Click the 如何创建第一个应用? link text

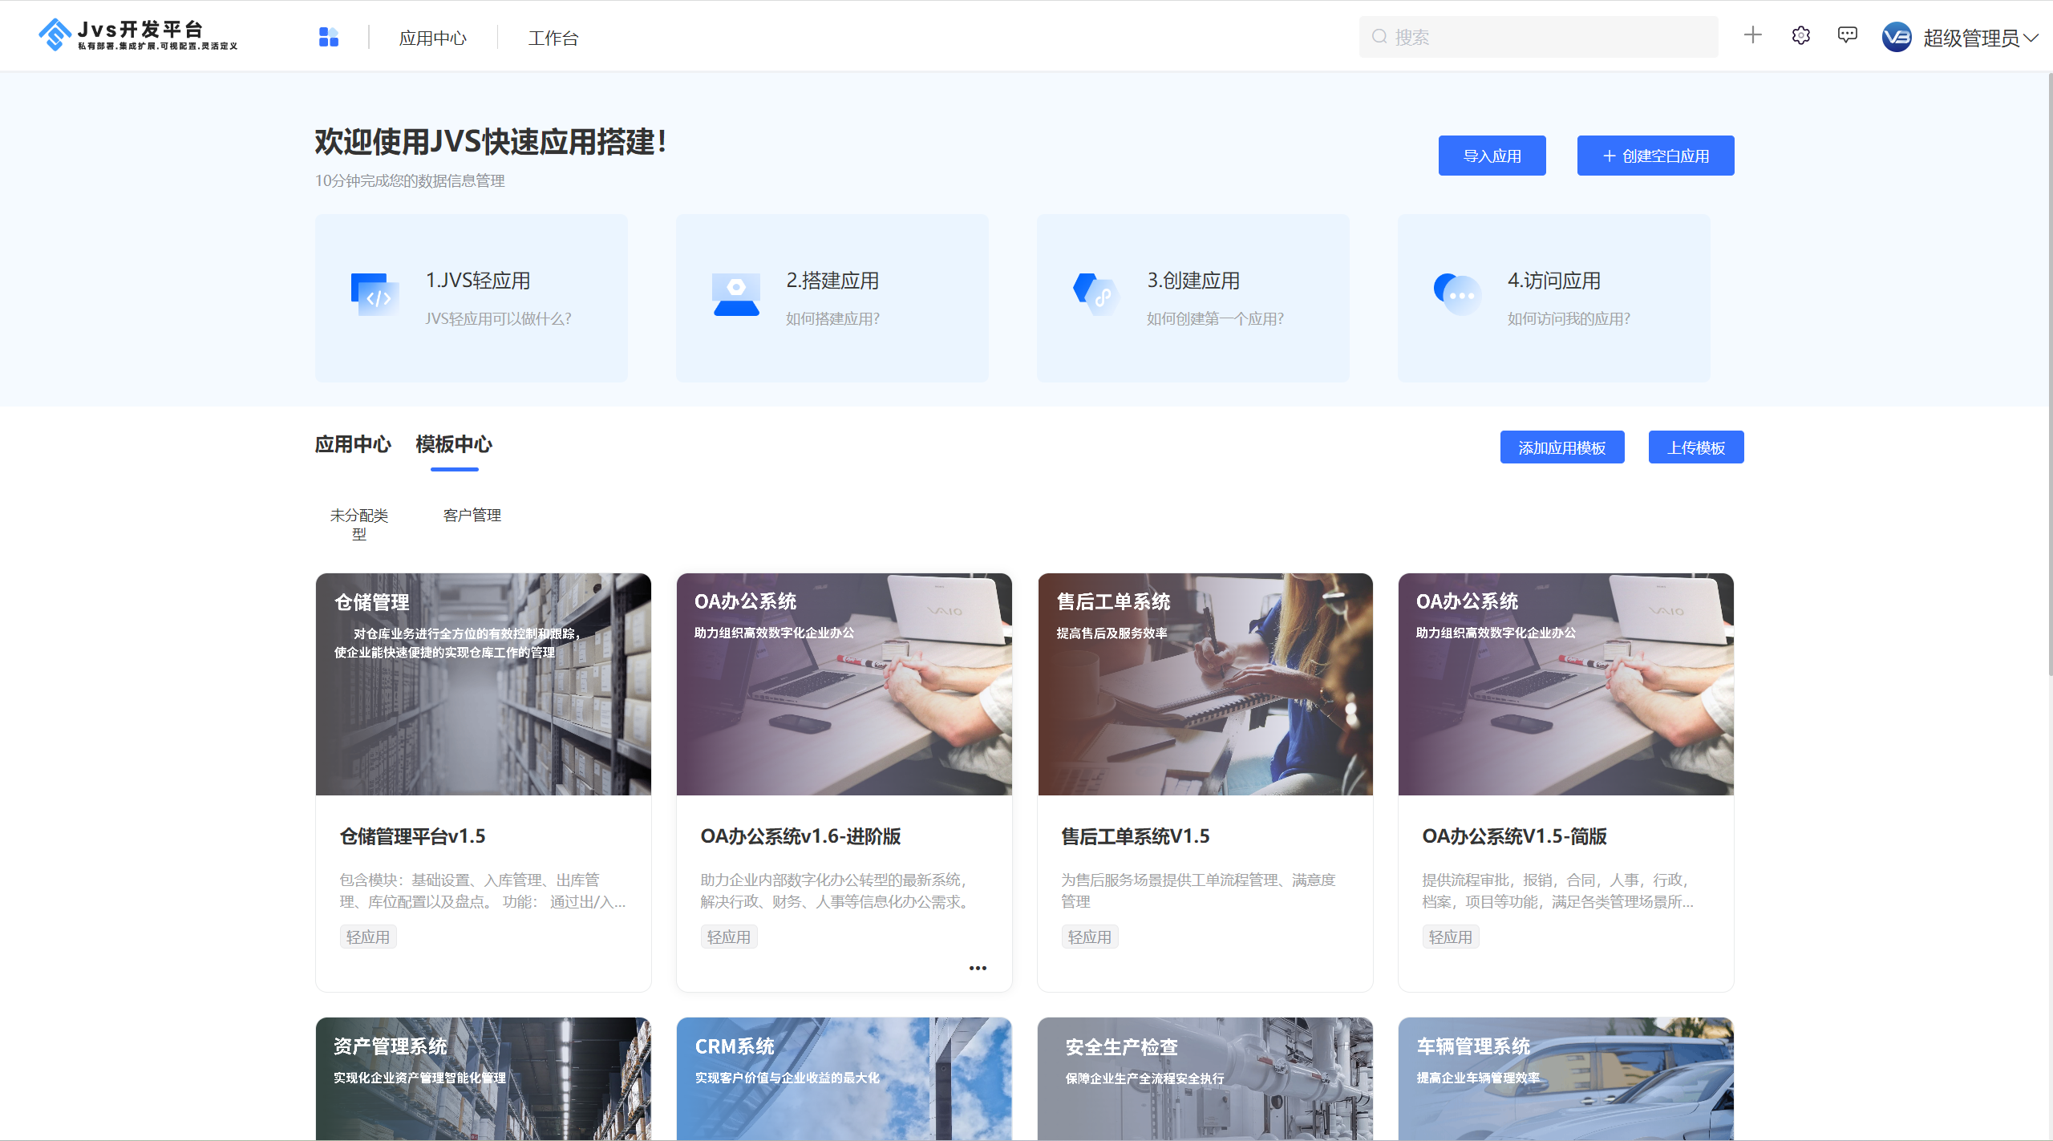[1215, 319]
